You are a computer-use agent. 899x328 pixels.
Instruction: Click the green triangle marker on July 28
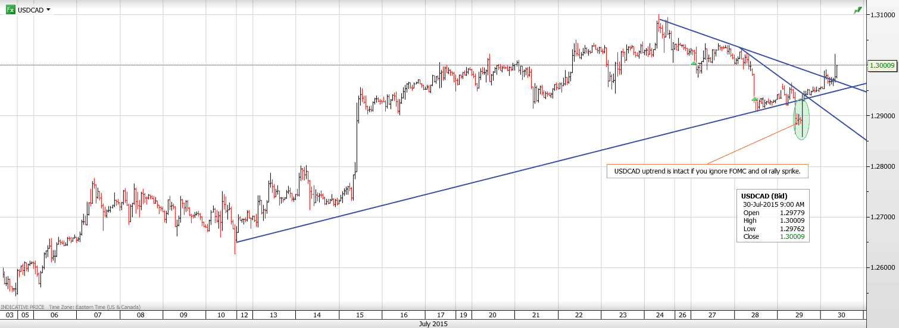tap(754, 99)
